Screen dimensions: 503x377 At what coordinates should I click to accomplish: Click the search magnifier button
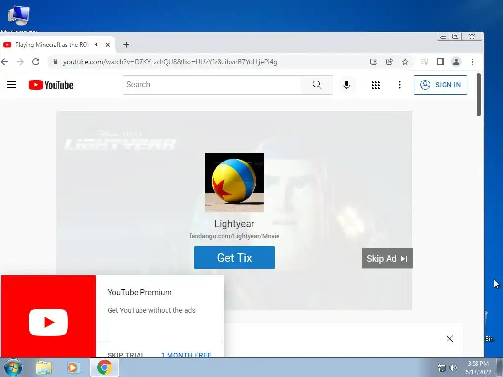point(317,84)
